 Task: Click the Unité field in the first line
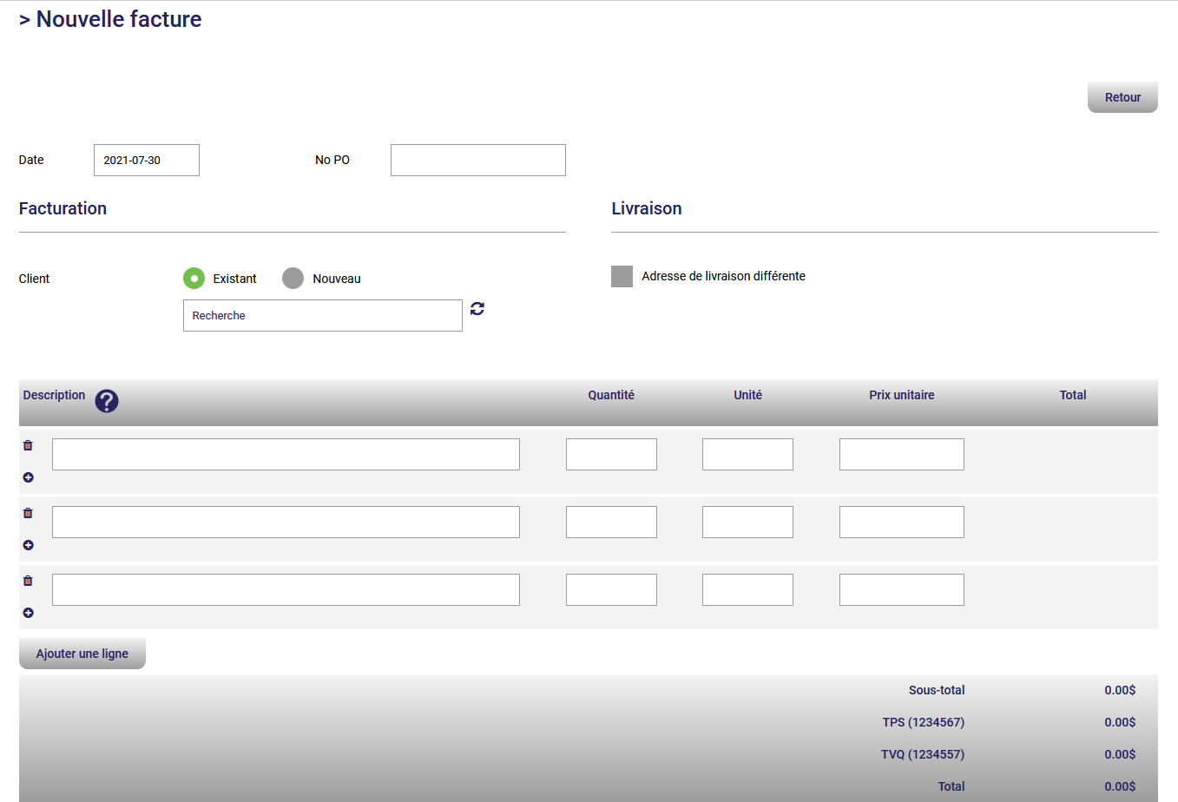coord(747,455)
